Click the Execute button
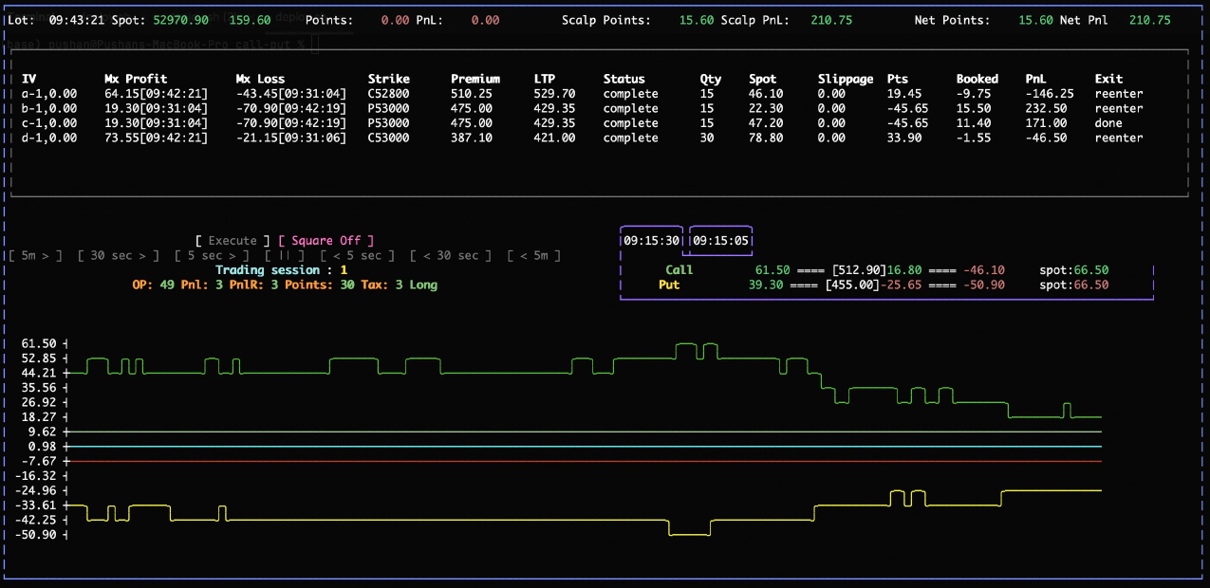The height and width of the screenshot is (588, 1210). 233,241
